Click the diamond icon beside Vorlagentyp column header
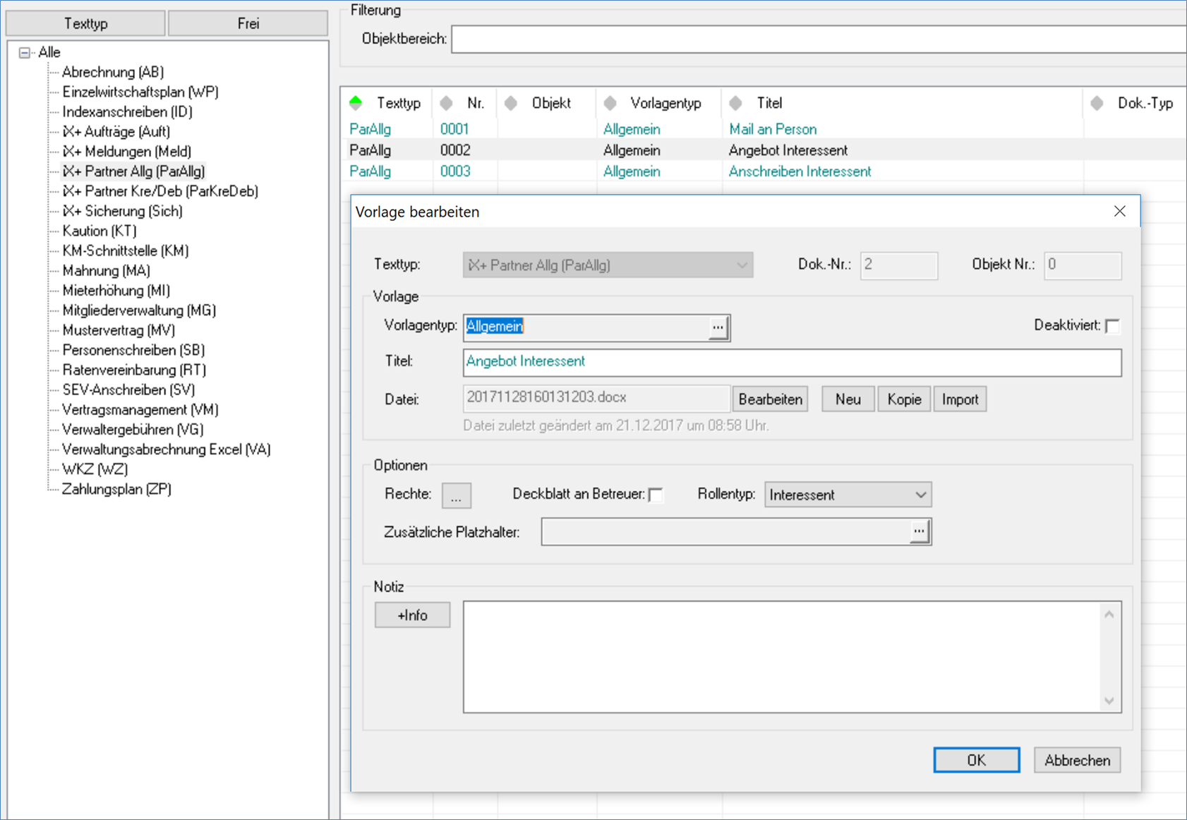The height and width of the screenshot is (820, 1187). (x=610, y=103)
